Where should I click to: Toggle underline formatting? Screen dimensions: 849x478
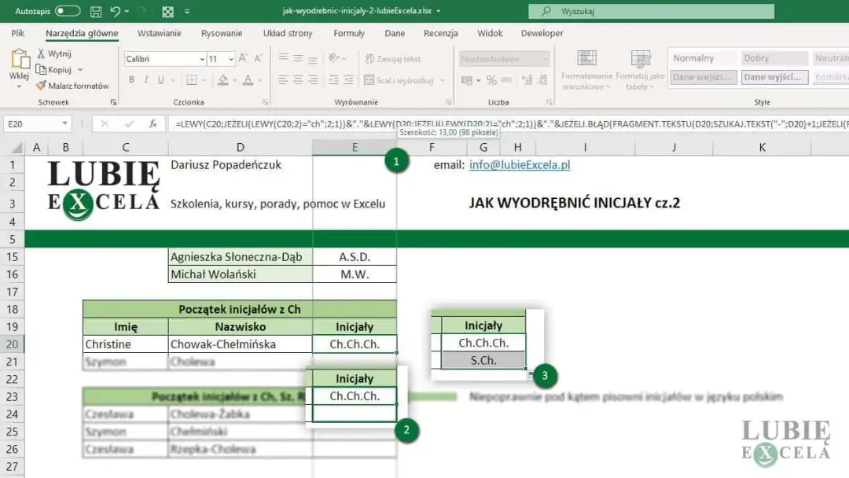160,79
